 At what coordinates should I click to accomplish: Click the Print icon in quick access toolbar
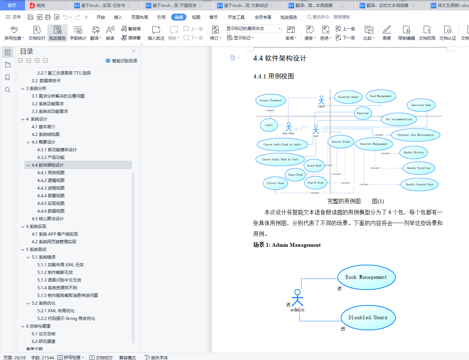(48, 17)
